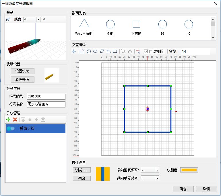Viewport: 221px width, 196px height.
Task: Choose the 正方形 section shape
Action: [136, 27]
